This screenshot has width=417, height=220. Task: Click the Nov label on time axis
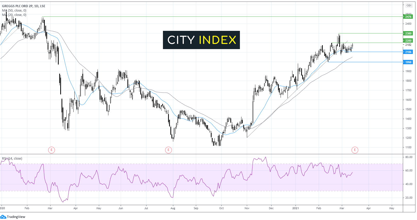pyautogui.click(x=247, y=208)
